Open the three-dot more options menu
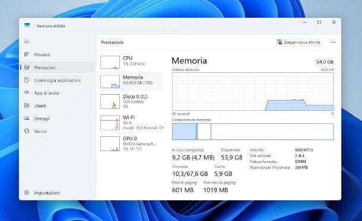362x221 pixels. [x=333, y=43]
